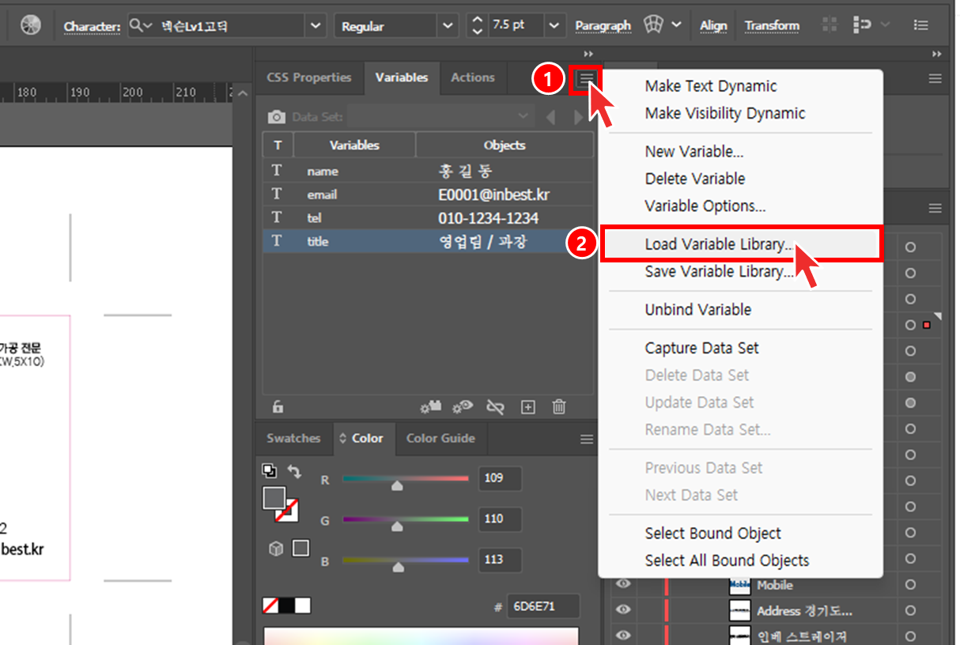Click the Delete Variable trash icon
This screenshot has width=960, height=645.
[x=559, y=407]
